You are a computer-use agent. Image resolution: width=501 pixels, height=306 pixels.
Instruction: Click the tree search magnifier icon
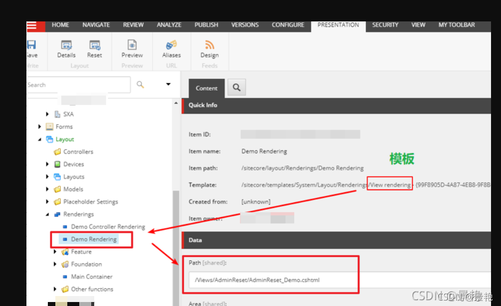pyautogui.click(x=140, y=85)
